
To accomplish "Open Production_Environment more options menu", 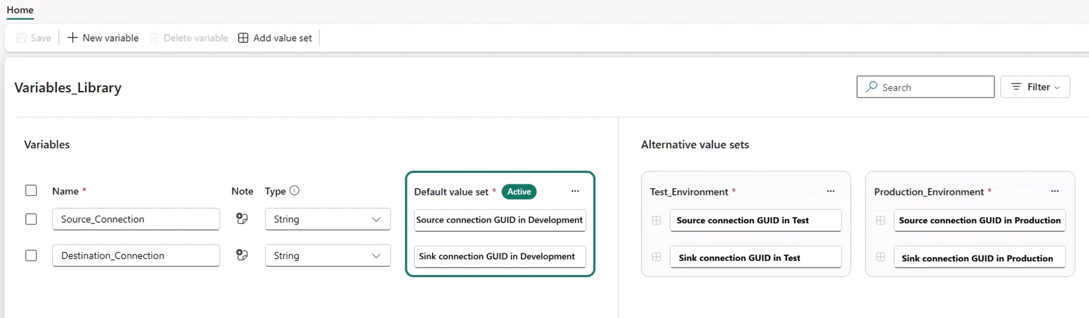I will point(1055,191).
